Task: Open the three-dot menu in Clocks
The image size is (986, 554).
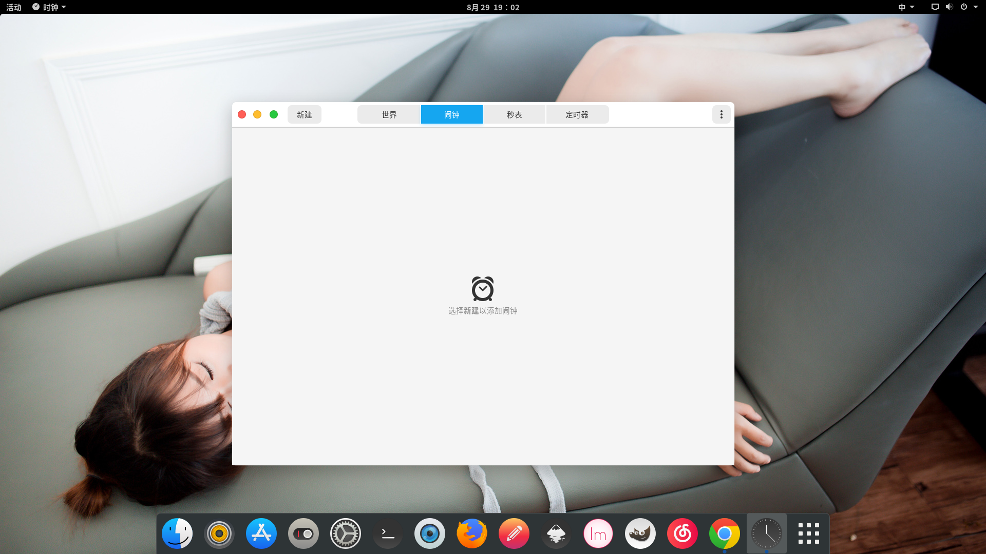Action: point(721,114)
